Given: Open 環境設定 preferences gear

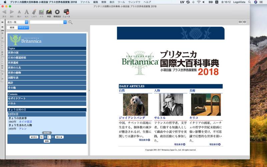Looking at the screenshot, I should point(57,12).
